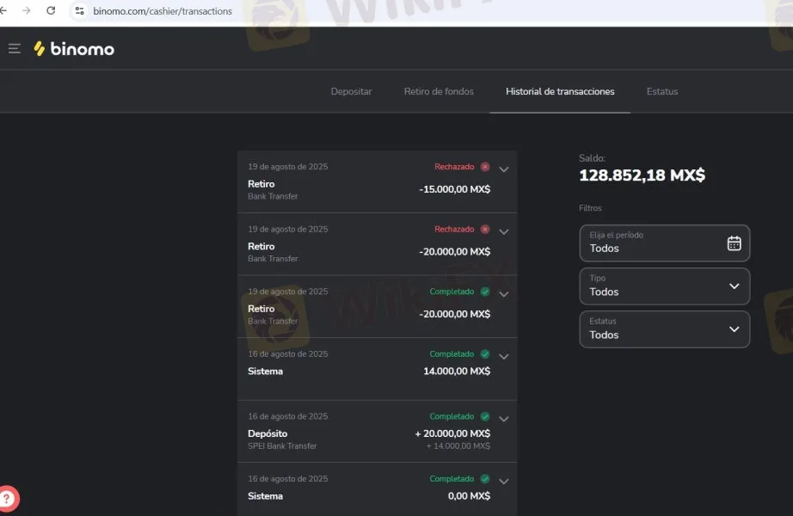Click the browser reload icon

pos(51,11)
